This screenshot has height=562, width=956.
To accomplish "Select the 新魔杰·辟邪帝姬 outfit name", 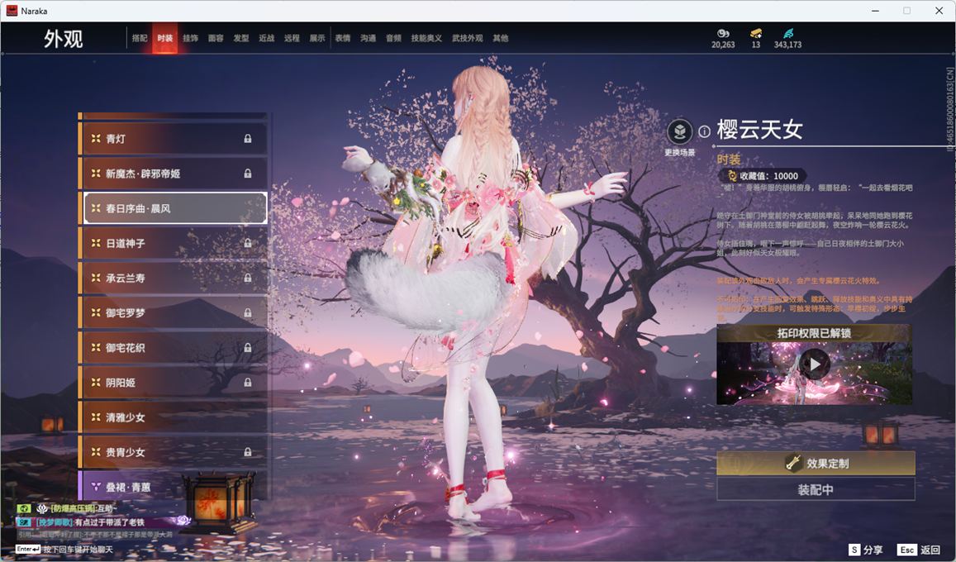I will (143, 174).
